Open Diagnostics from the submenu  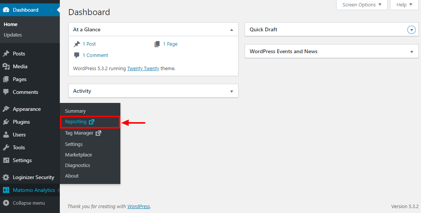click(78, 165)
